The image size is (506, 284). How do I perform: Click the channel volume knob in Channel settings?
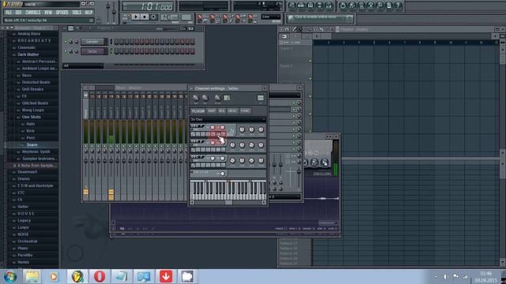(205, 98)
